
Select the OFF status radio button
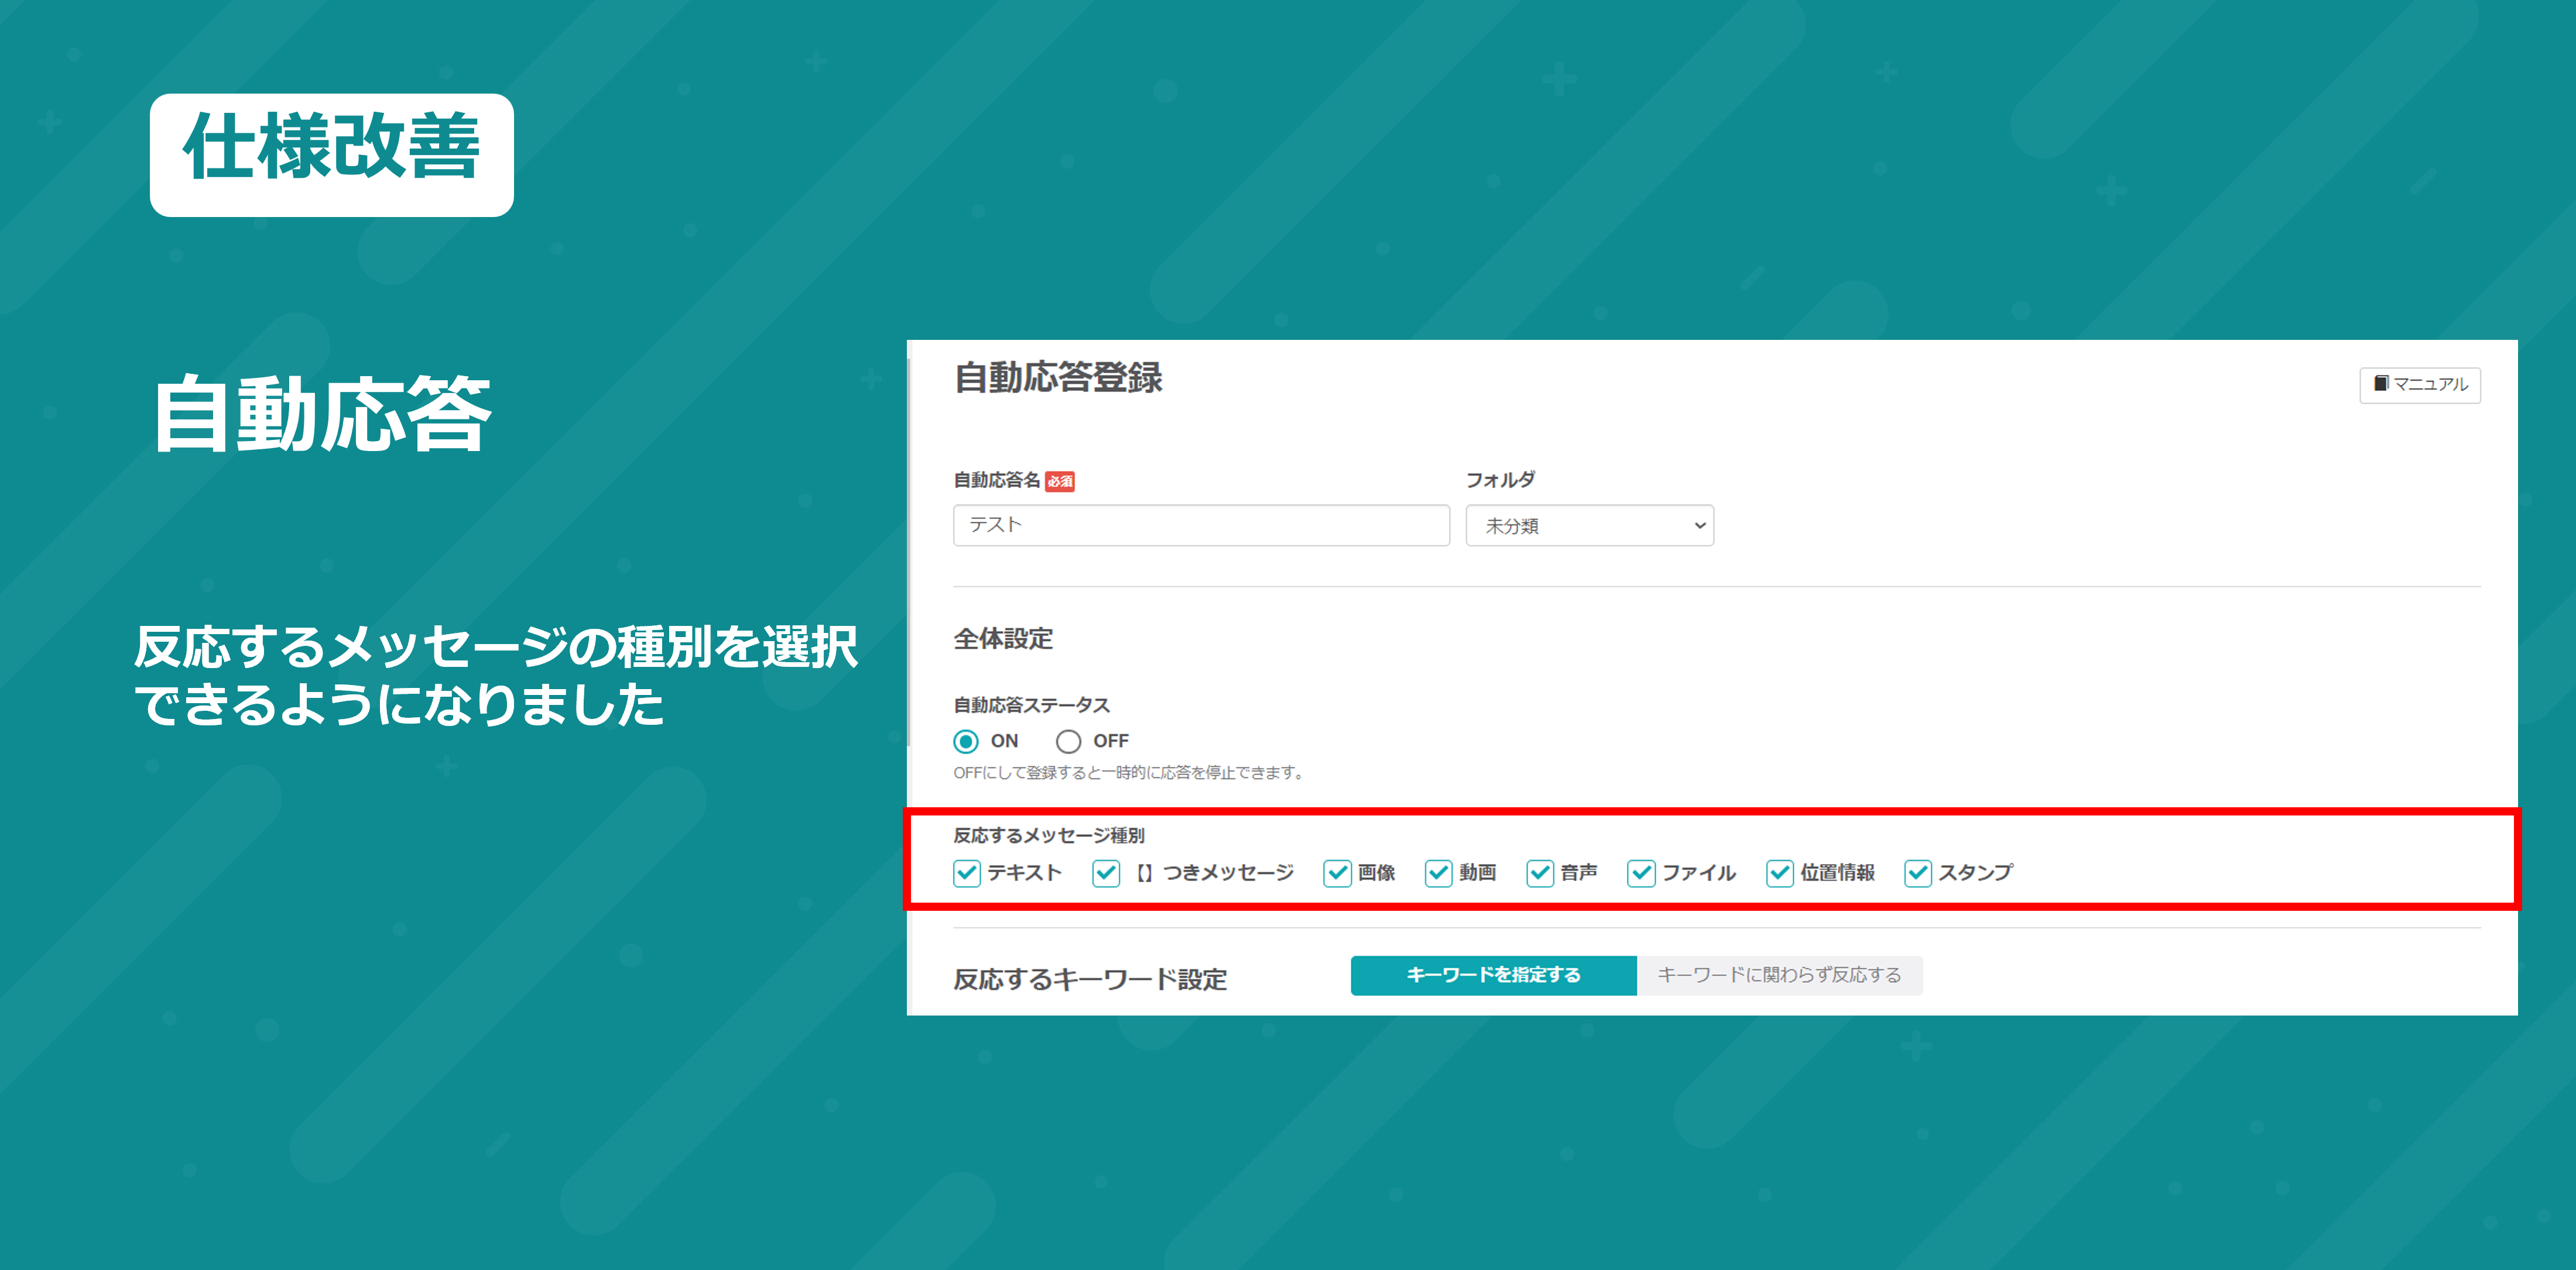(1068, 741)
